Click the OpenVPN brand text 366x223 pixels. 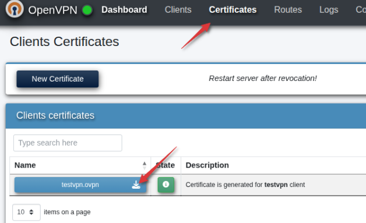(53, 10)
